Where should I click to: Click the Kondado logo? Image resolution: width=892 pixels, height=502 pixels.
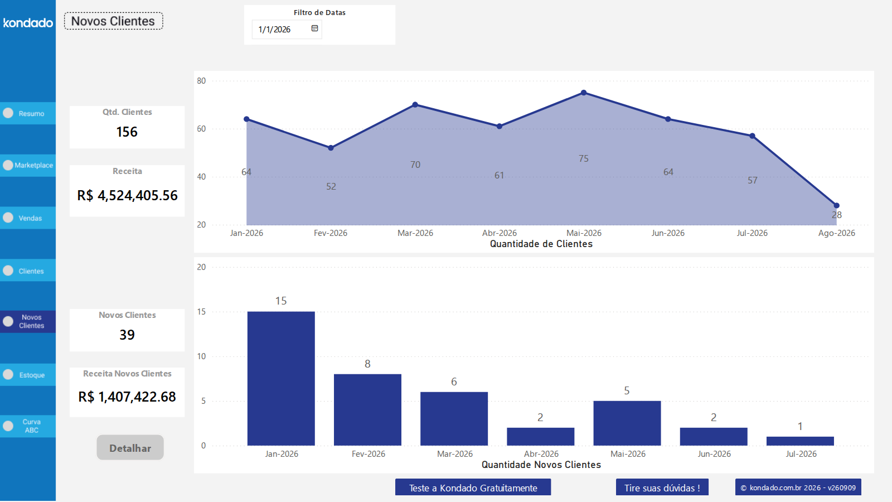[28, 23]
